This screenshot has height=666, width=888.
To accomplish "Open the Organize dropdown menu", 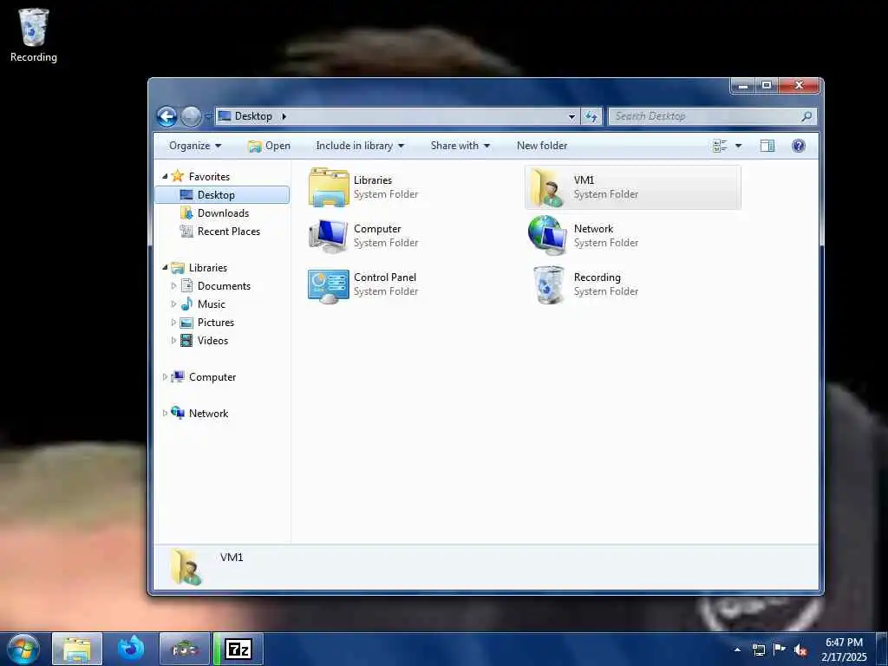I will (x=195, y=146).
